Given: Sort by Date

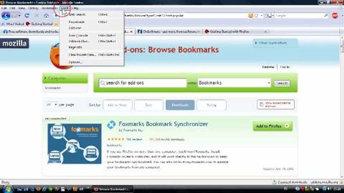Looking at the screenshot, I should (149, 105).
